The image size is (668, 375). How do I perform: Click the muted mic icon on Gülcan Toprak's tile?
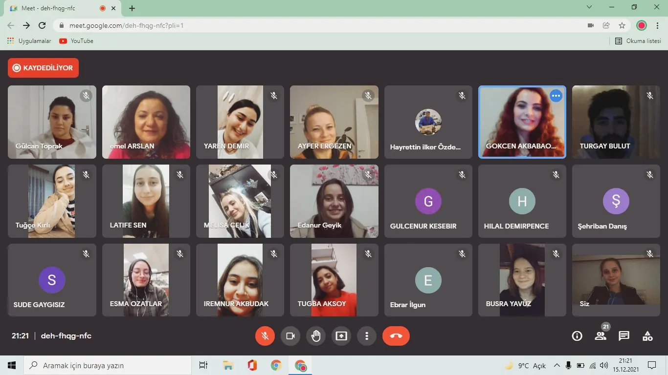click(86, 96)
